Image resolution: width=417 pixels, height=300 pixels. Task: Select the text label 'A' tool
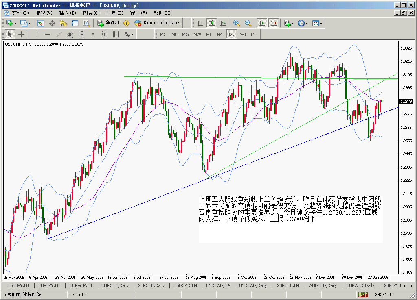tap(93, 34)
